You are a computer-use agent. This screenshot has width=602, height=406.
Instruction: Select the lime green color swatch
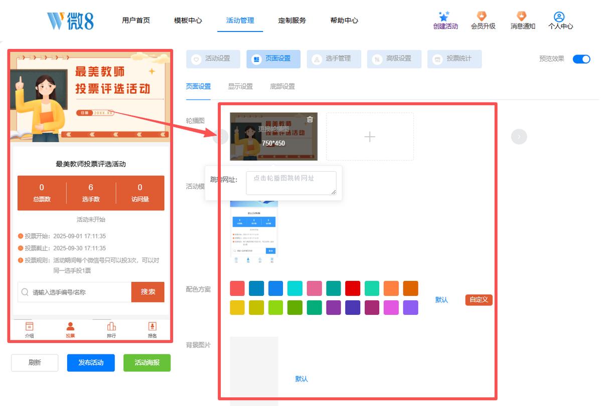click(276, 307)
